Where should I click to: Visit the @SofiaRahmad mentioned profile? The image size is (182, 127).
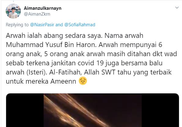coord(80,25)
